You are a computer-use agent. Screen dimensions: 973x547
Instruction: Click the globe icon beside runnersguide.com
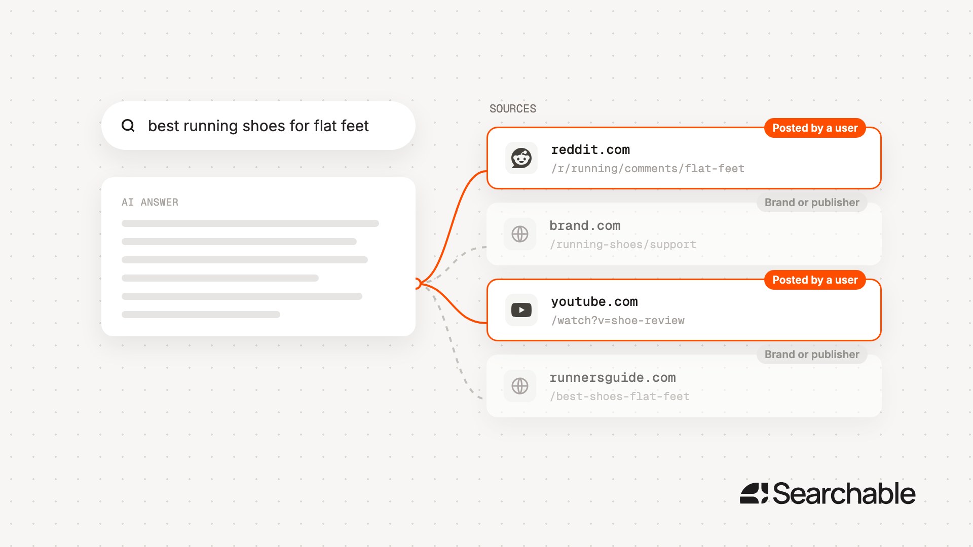coord(520,386)
